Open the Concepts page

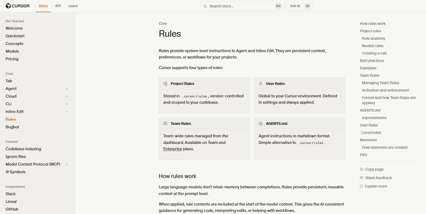(x=14, y=44)
